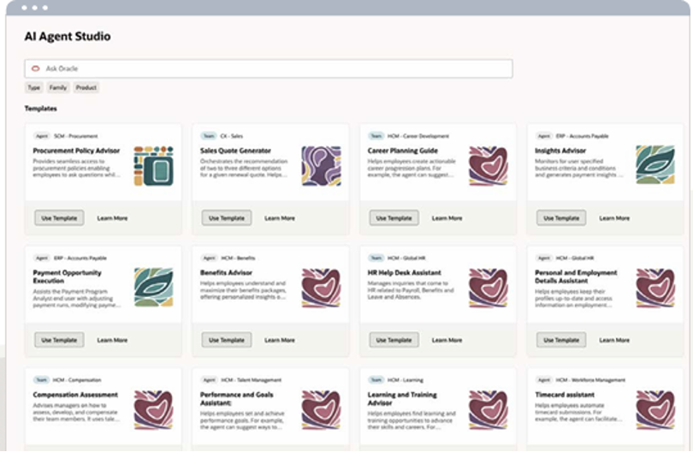Click the Learning and Training Advisor illustration

pyautogui.click(x=489, y=410)
